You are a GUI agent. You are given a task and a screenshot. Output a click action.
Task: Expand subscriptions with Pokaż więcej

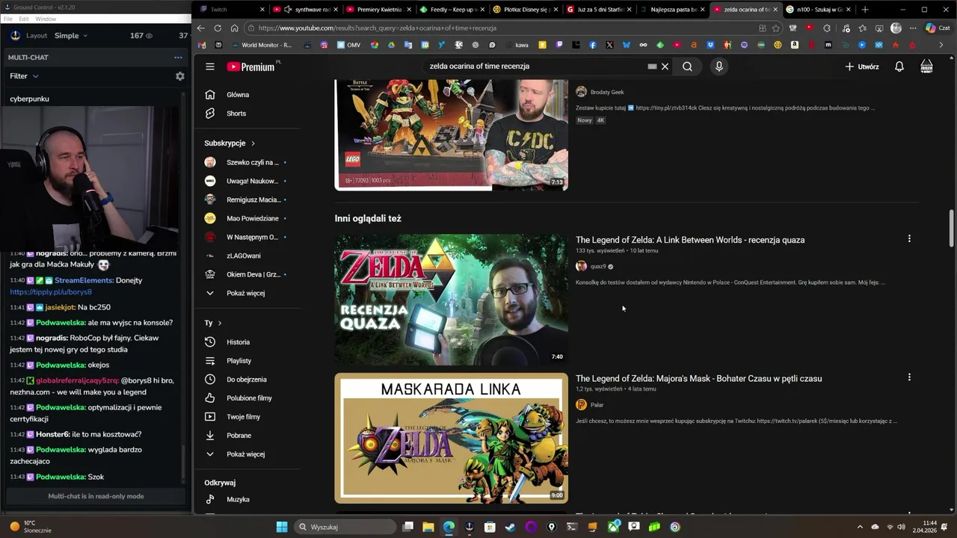point(247,293)
